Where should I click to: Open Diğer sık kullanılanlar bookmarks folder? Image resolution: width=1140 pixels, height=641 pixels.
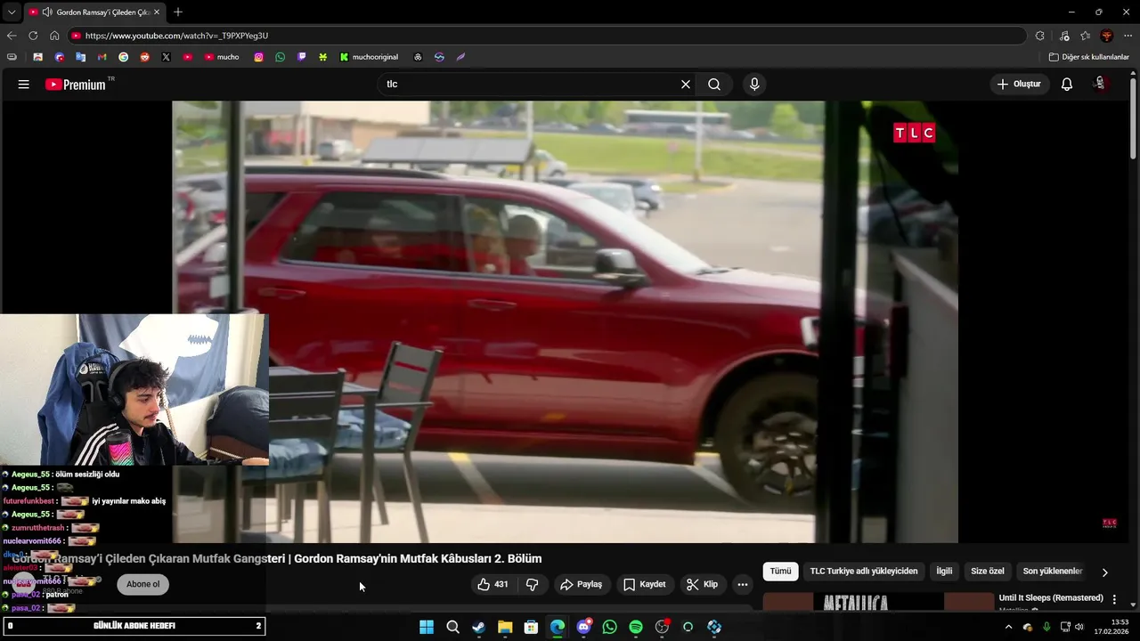coord(1088,57)
